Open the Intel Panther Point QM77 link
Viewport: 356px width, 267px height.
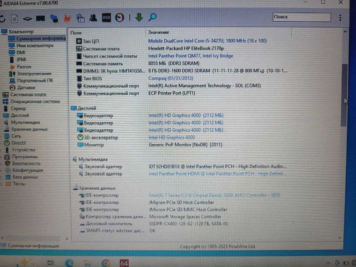190,56
